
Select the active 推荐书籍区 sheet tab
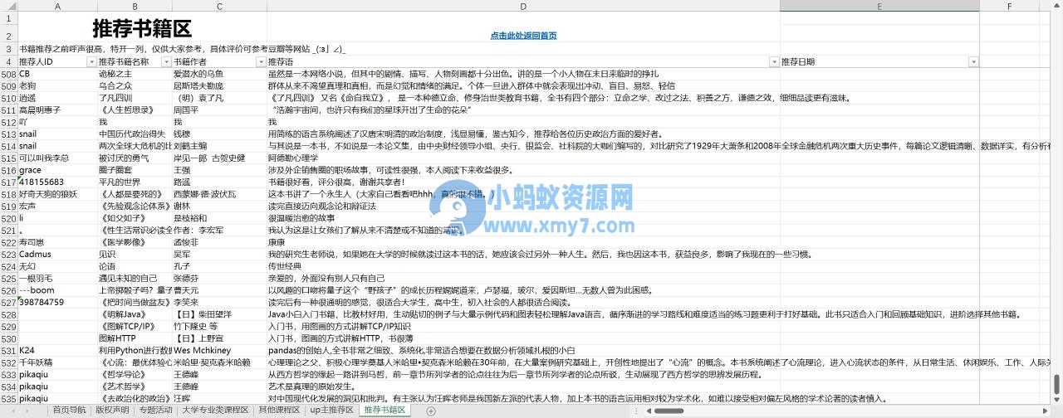point(385,411)
